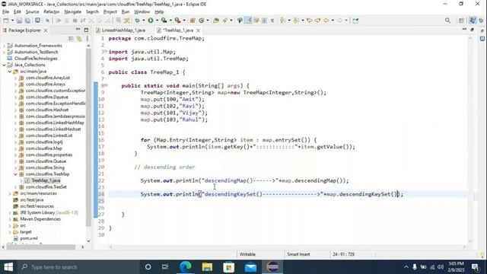The image size is (487, 274).
Task: Collapse the main method fold marker
Action: coord(106,85)
